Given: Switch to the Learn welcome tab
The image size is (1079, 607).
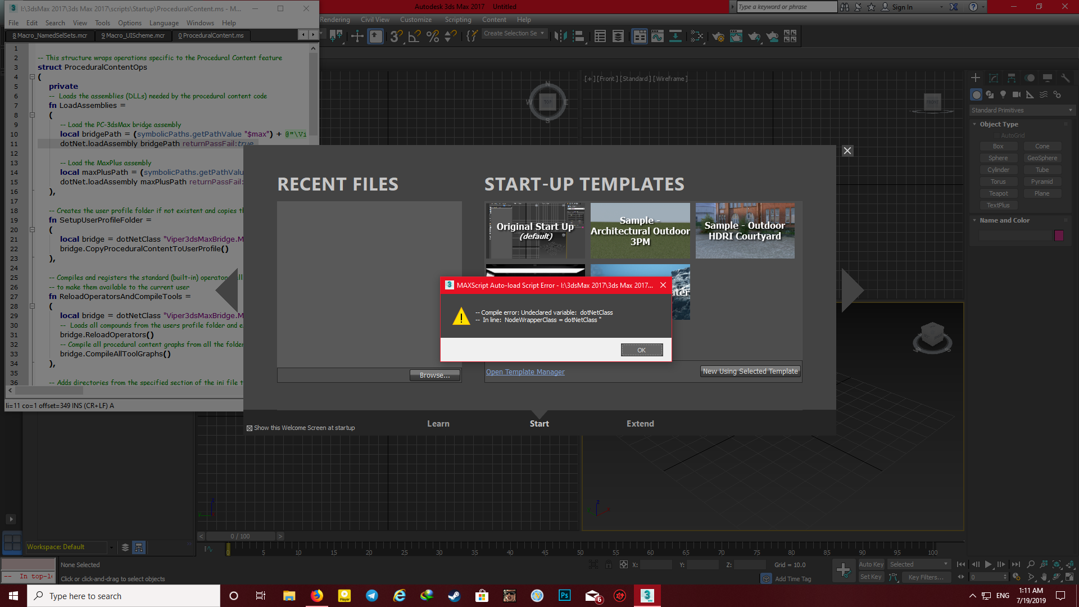Looking at the screenshot, I should click(x=438, y=424).
